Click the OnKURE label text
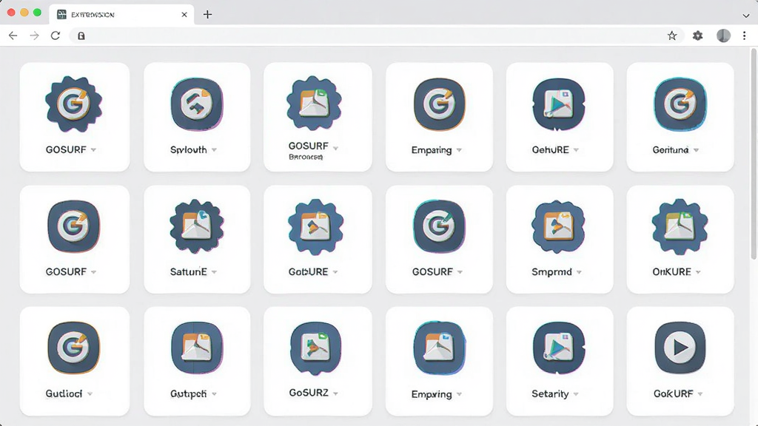The height and width of the screenshot is (426, 758). (x=672, y=272)
